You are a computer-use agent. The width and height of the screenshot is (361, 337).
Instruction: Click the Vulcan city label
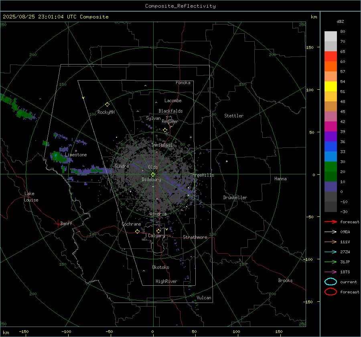(x=204, y=298)
